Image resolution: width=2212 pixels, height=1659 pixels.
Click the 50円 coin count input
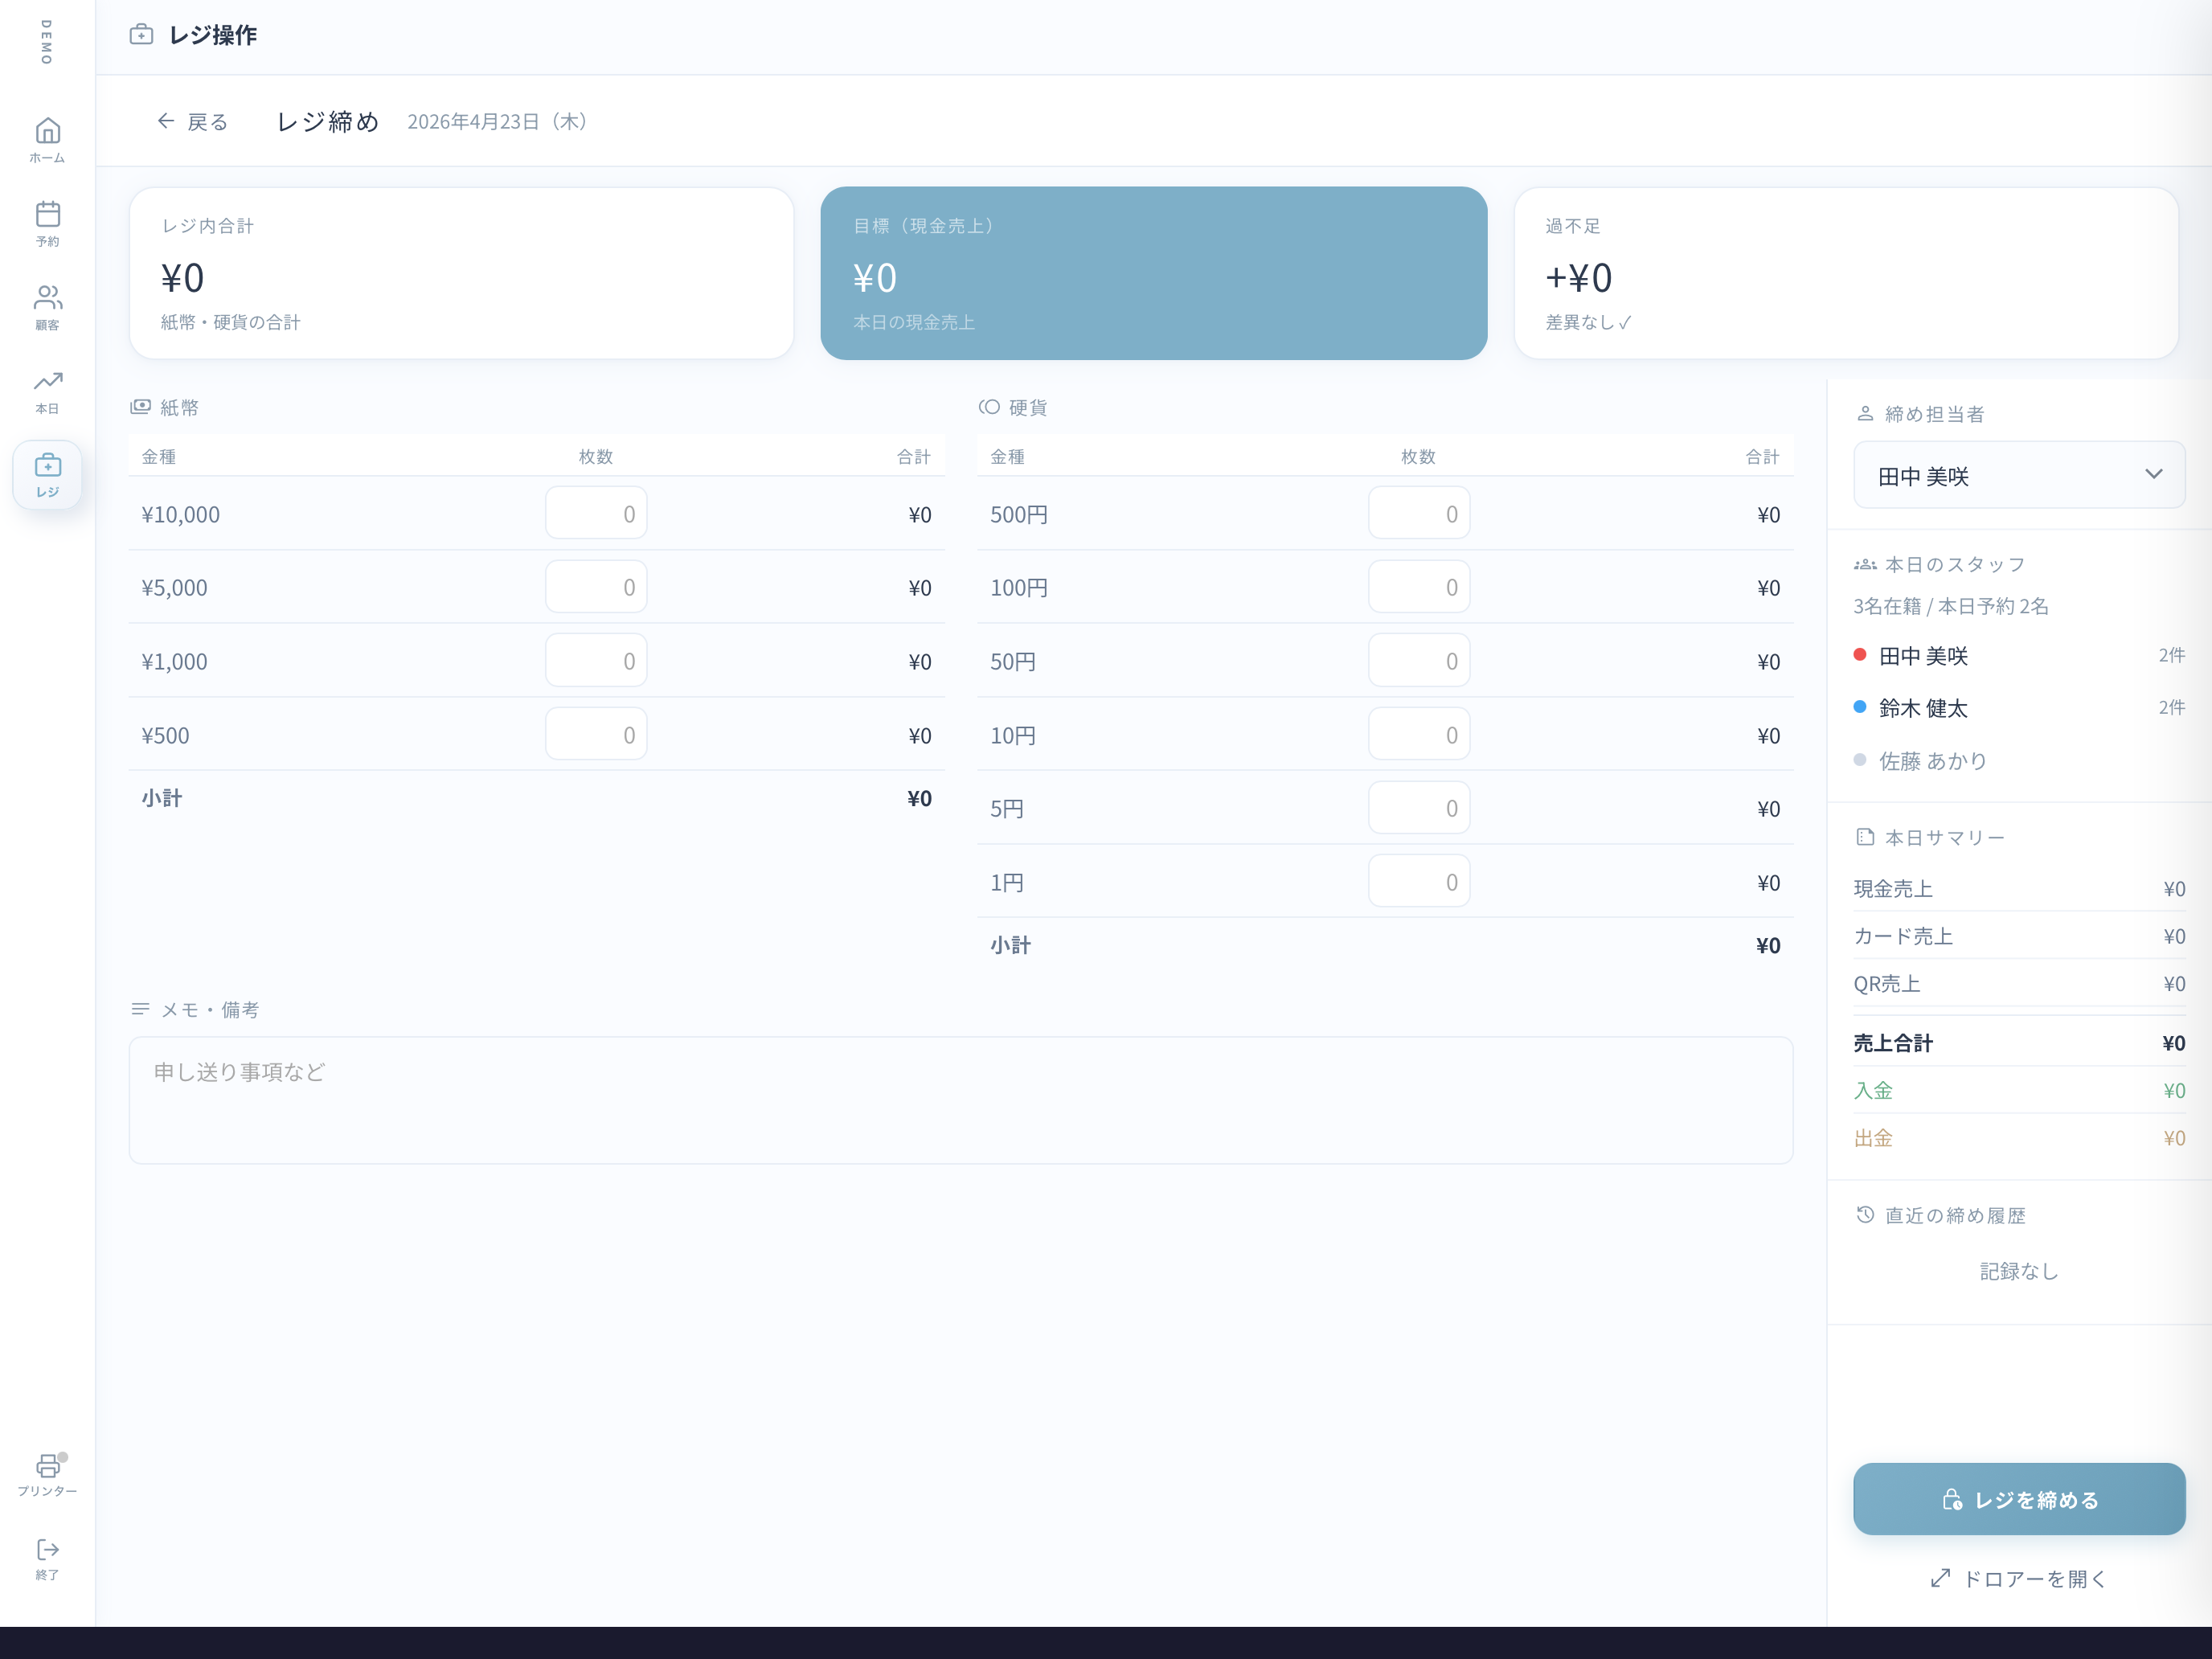click(1419, 660)
